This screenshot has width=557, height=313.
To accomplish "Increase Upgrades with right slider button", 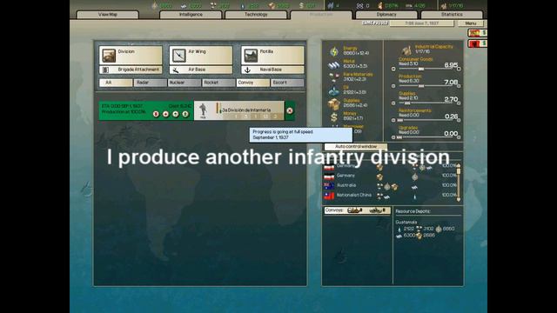I will click(x=459, y=137).
